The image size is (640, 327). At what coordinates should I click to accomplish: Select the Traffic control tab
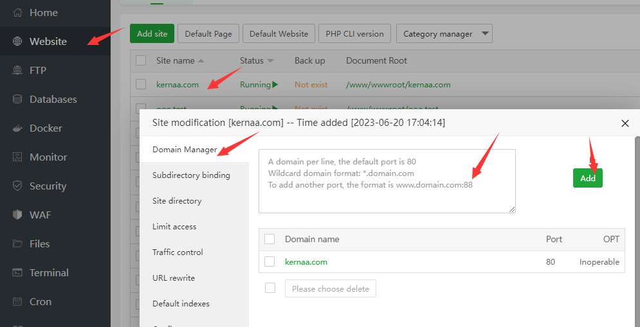pos(178,252)
